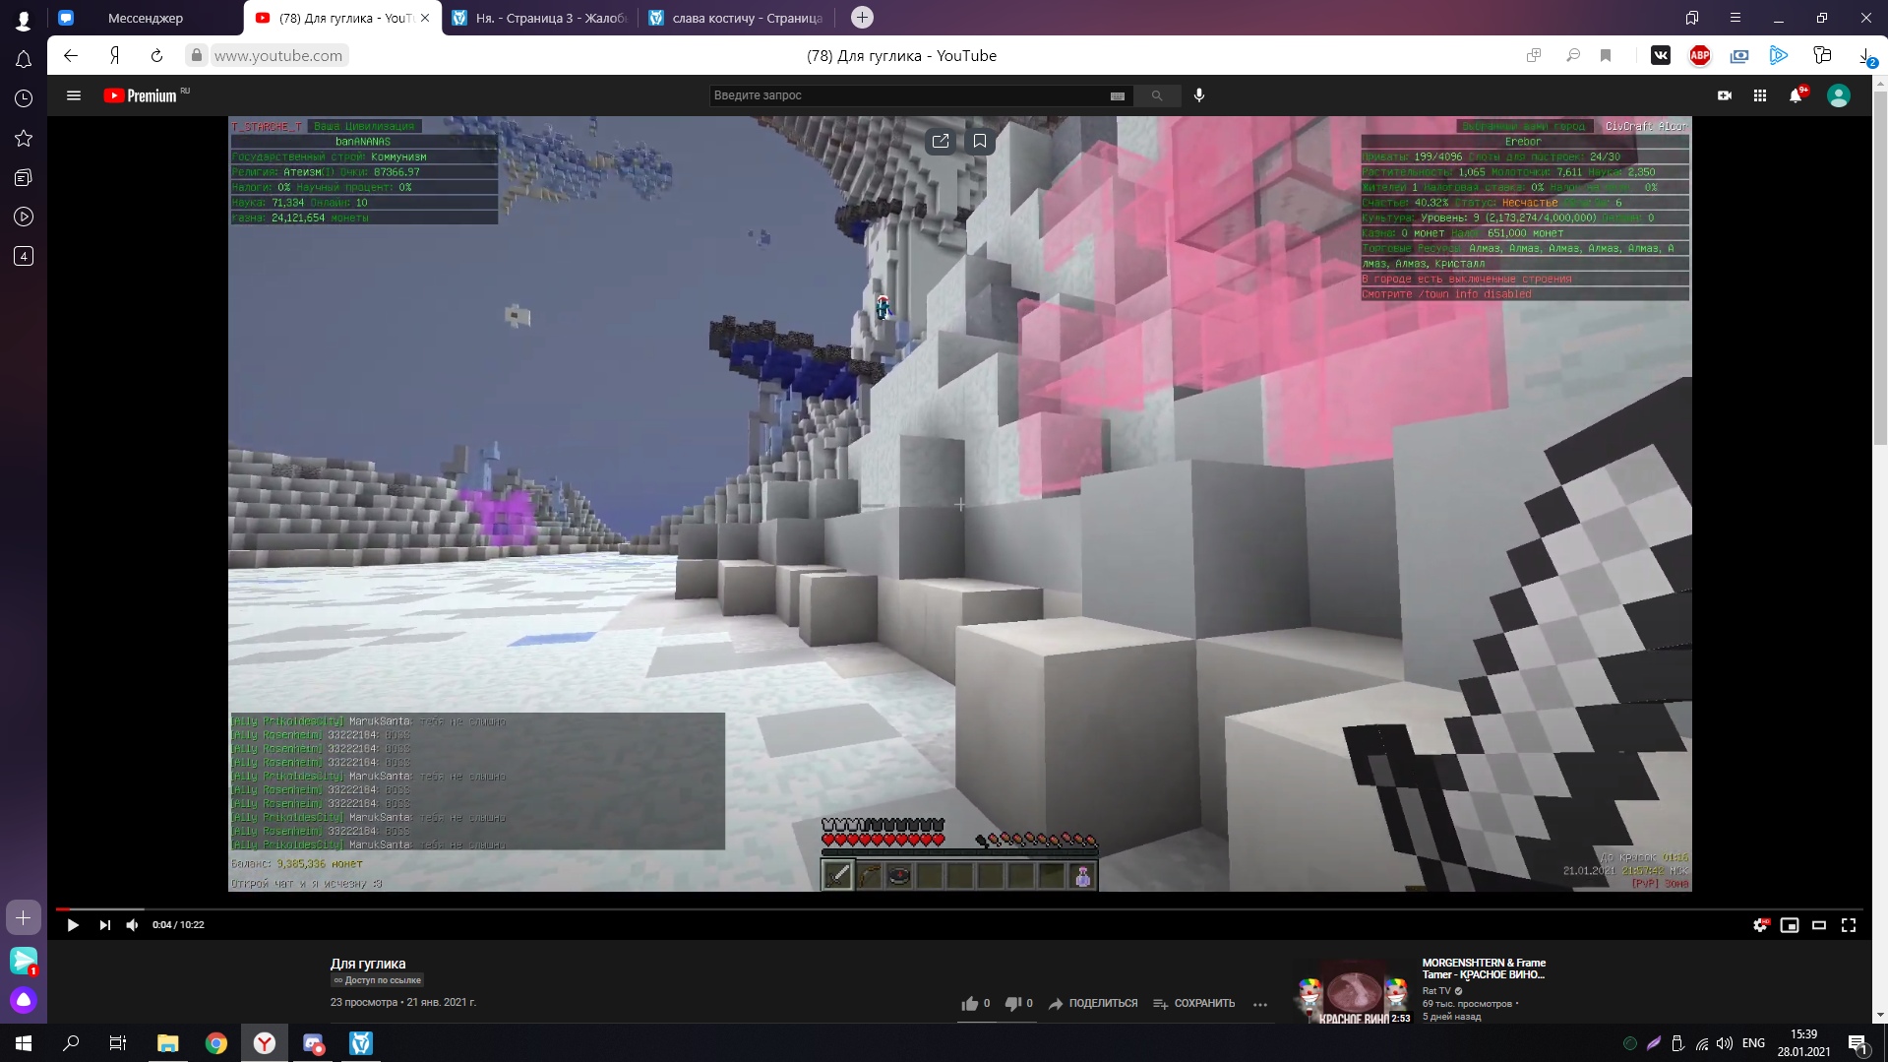Viewport: 1888px width, 1062px height.
Task: Start voice search with microphone
Action: [x=1199, y=95]
